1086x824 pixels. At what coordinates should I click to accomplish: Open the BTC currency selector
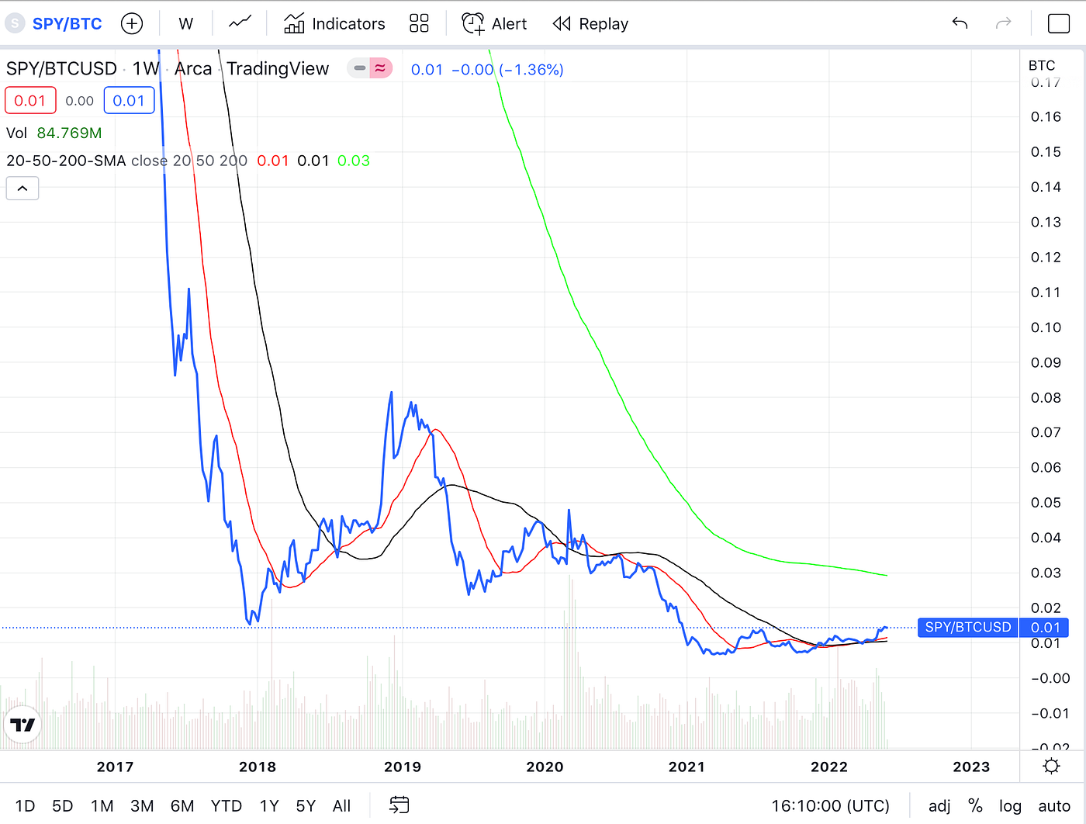(1042, 65)
